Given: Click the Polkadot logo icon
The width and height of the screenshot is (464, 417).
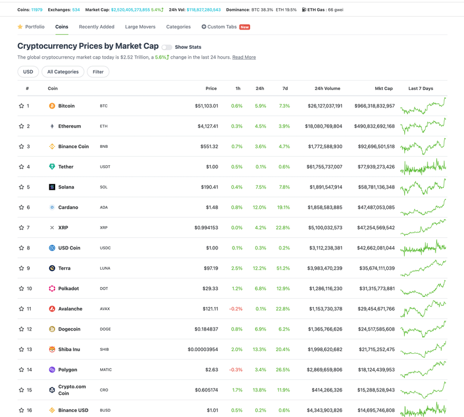Looking at the screenshot, I should pyautogui.click(x=52, y=289).
